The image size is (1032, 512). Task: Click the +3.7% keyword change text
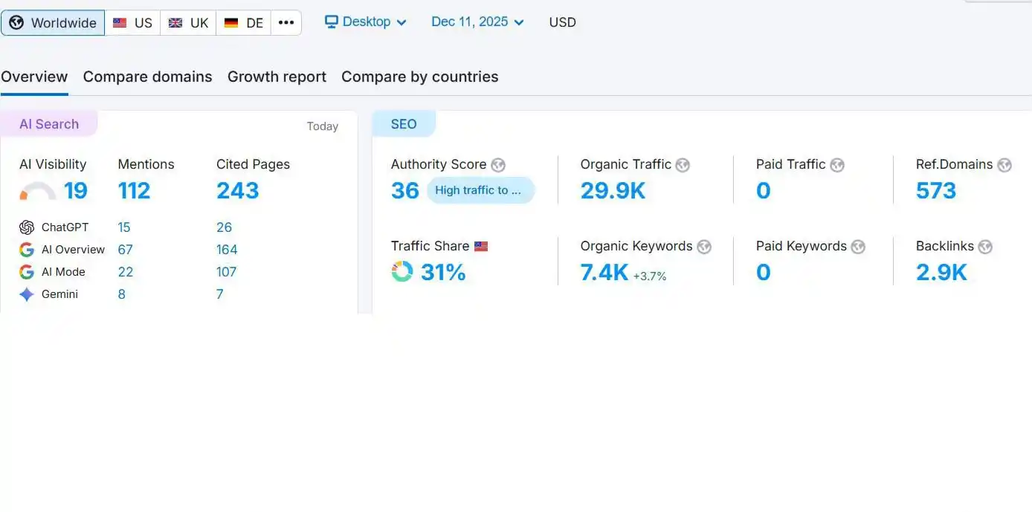coord(650,276)
